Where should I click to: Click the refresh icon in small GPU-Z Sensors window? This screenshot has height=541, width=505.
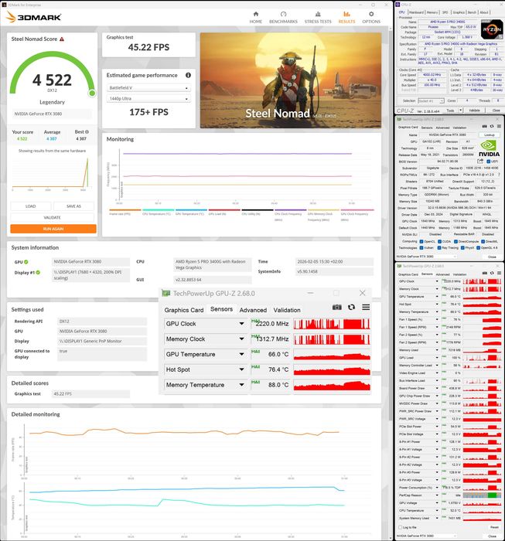point(492,274)
